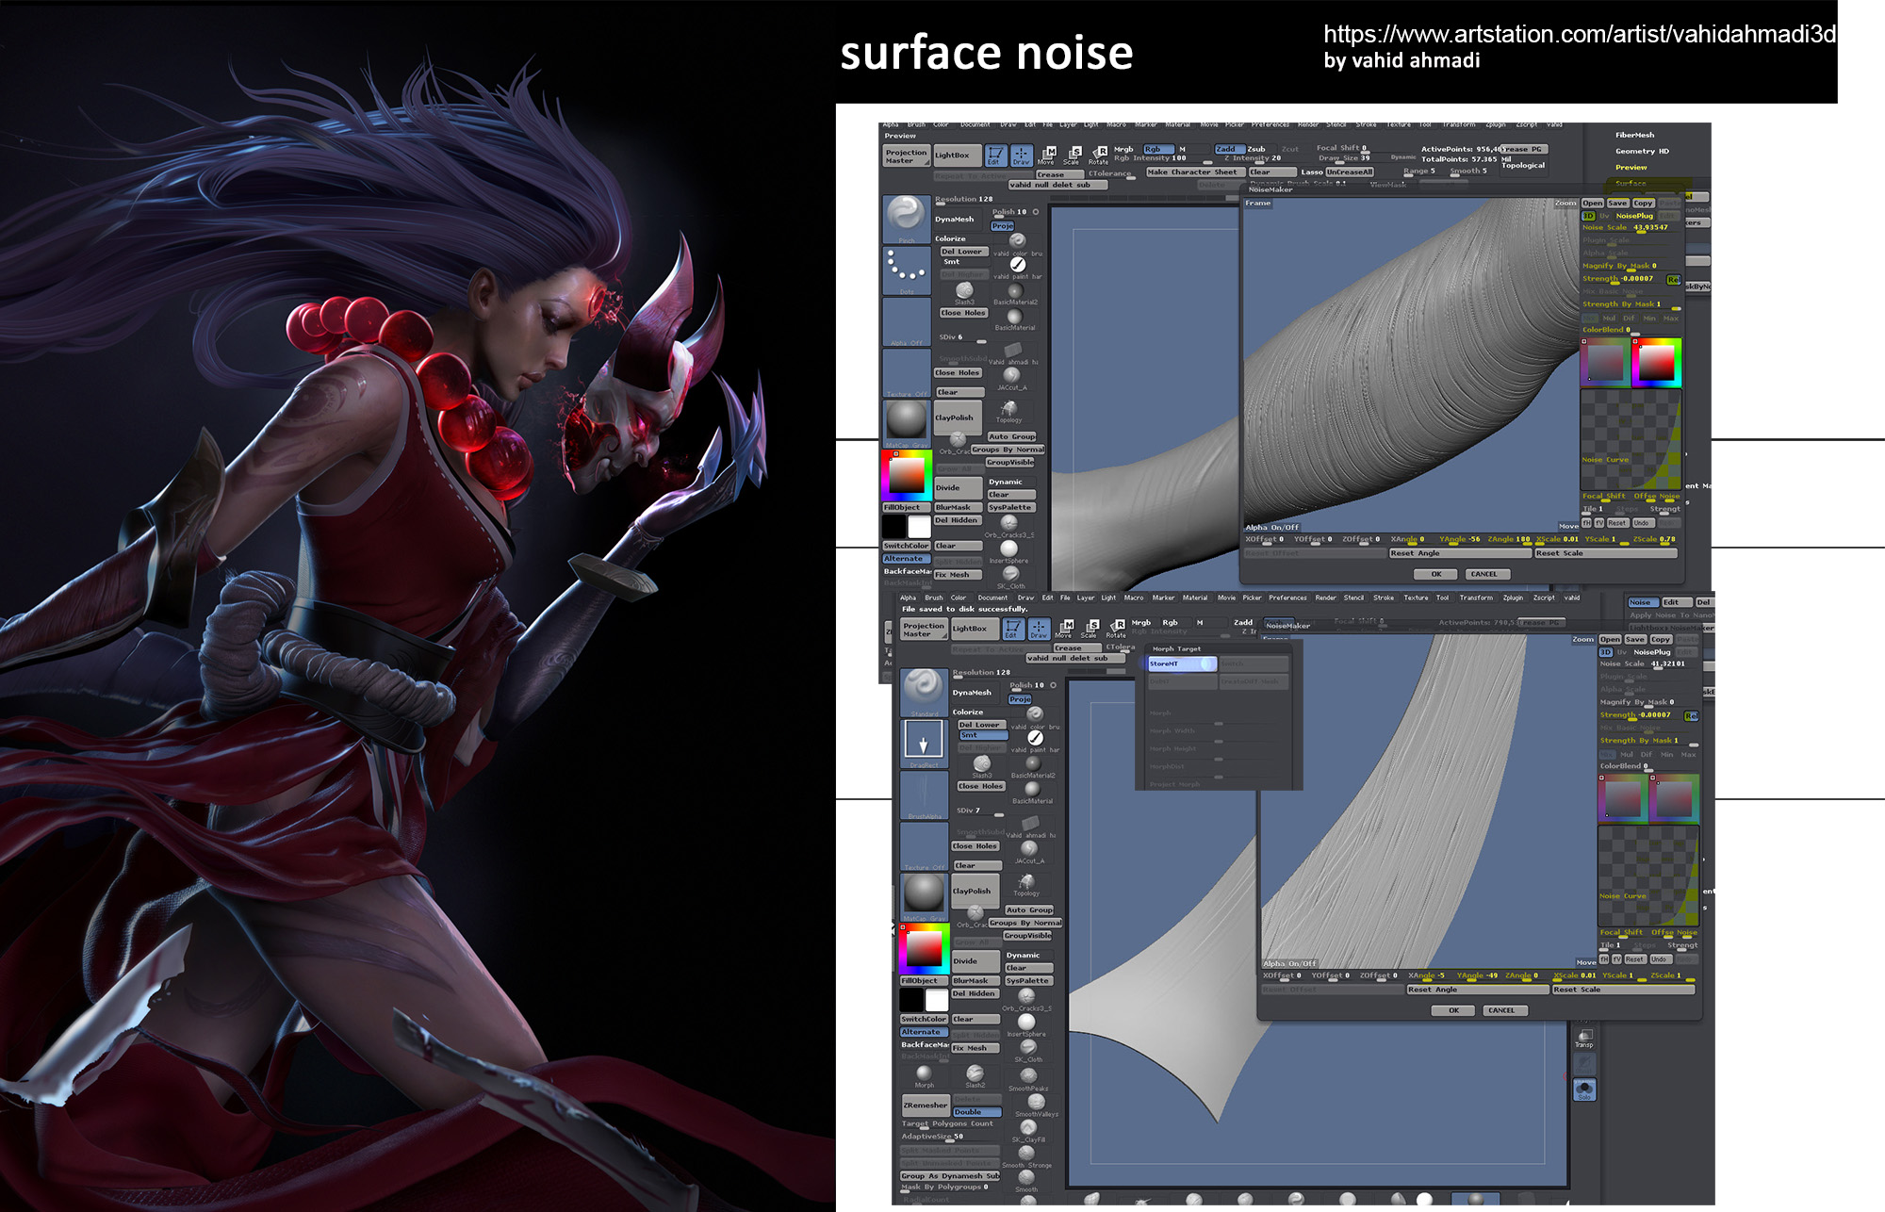Screen dimensions: 1885x1212
Task: Open Transform menu in lower ZBrush menubar
Action: pos(1476,598)
